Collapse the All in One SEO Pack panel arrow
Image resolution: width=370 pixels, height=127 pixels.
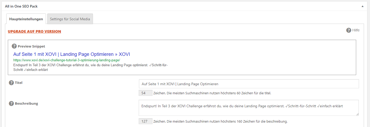[x=362, y=6]
